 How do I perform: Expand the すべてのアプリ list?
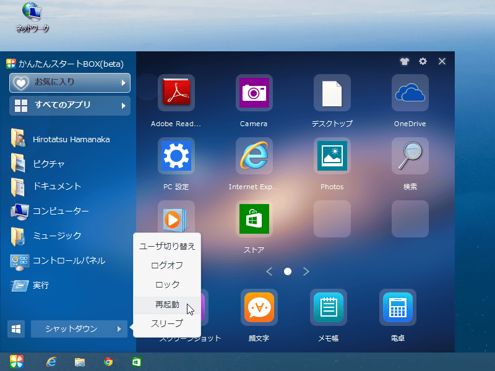tap(70, 105)
